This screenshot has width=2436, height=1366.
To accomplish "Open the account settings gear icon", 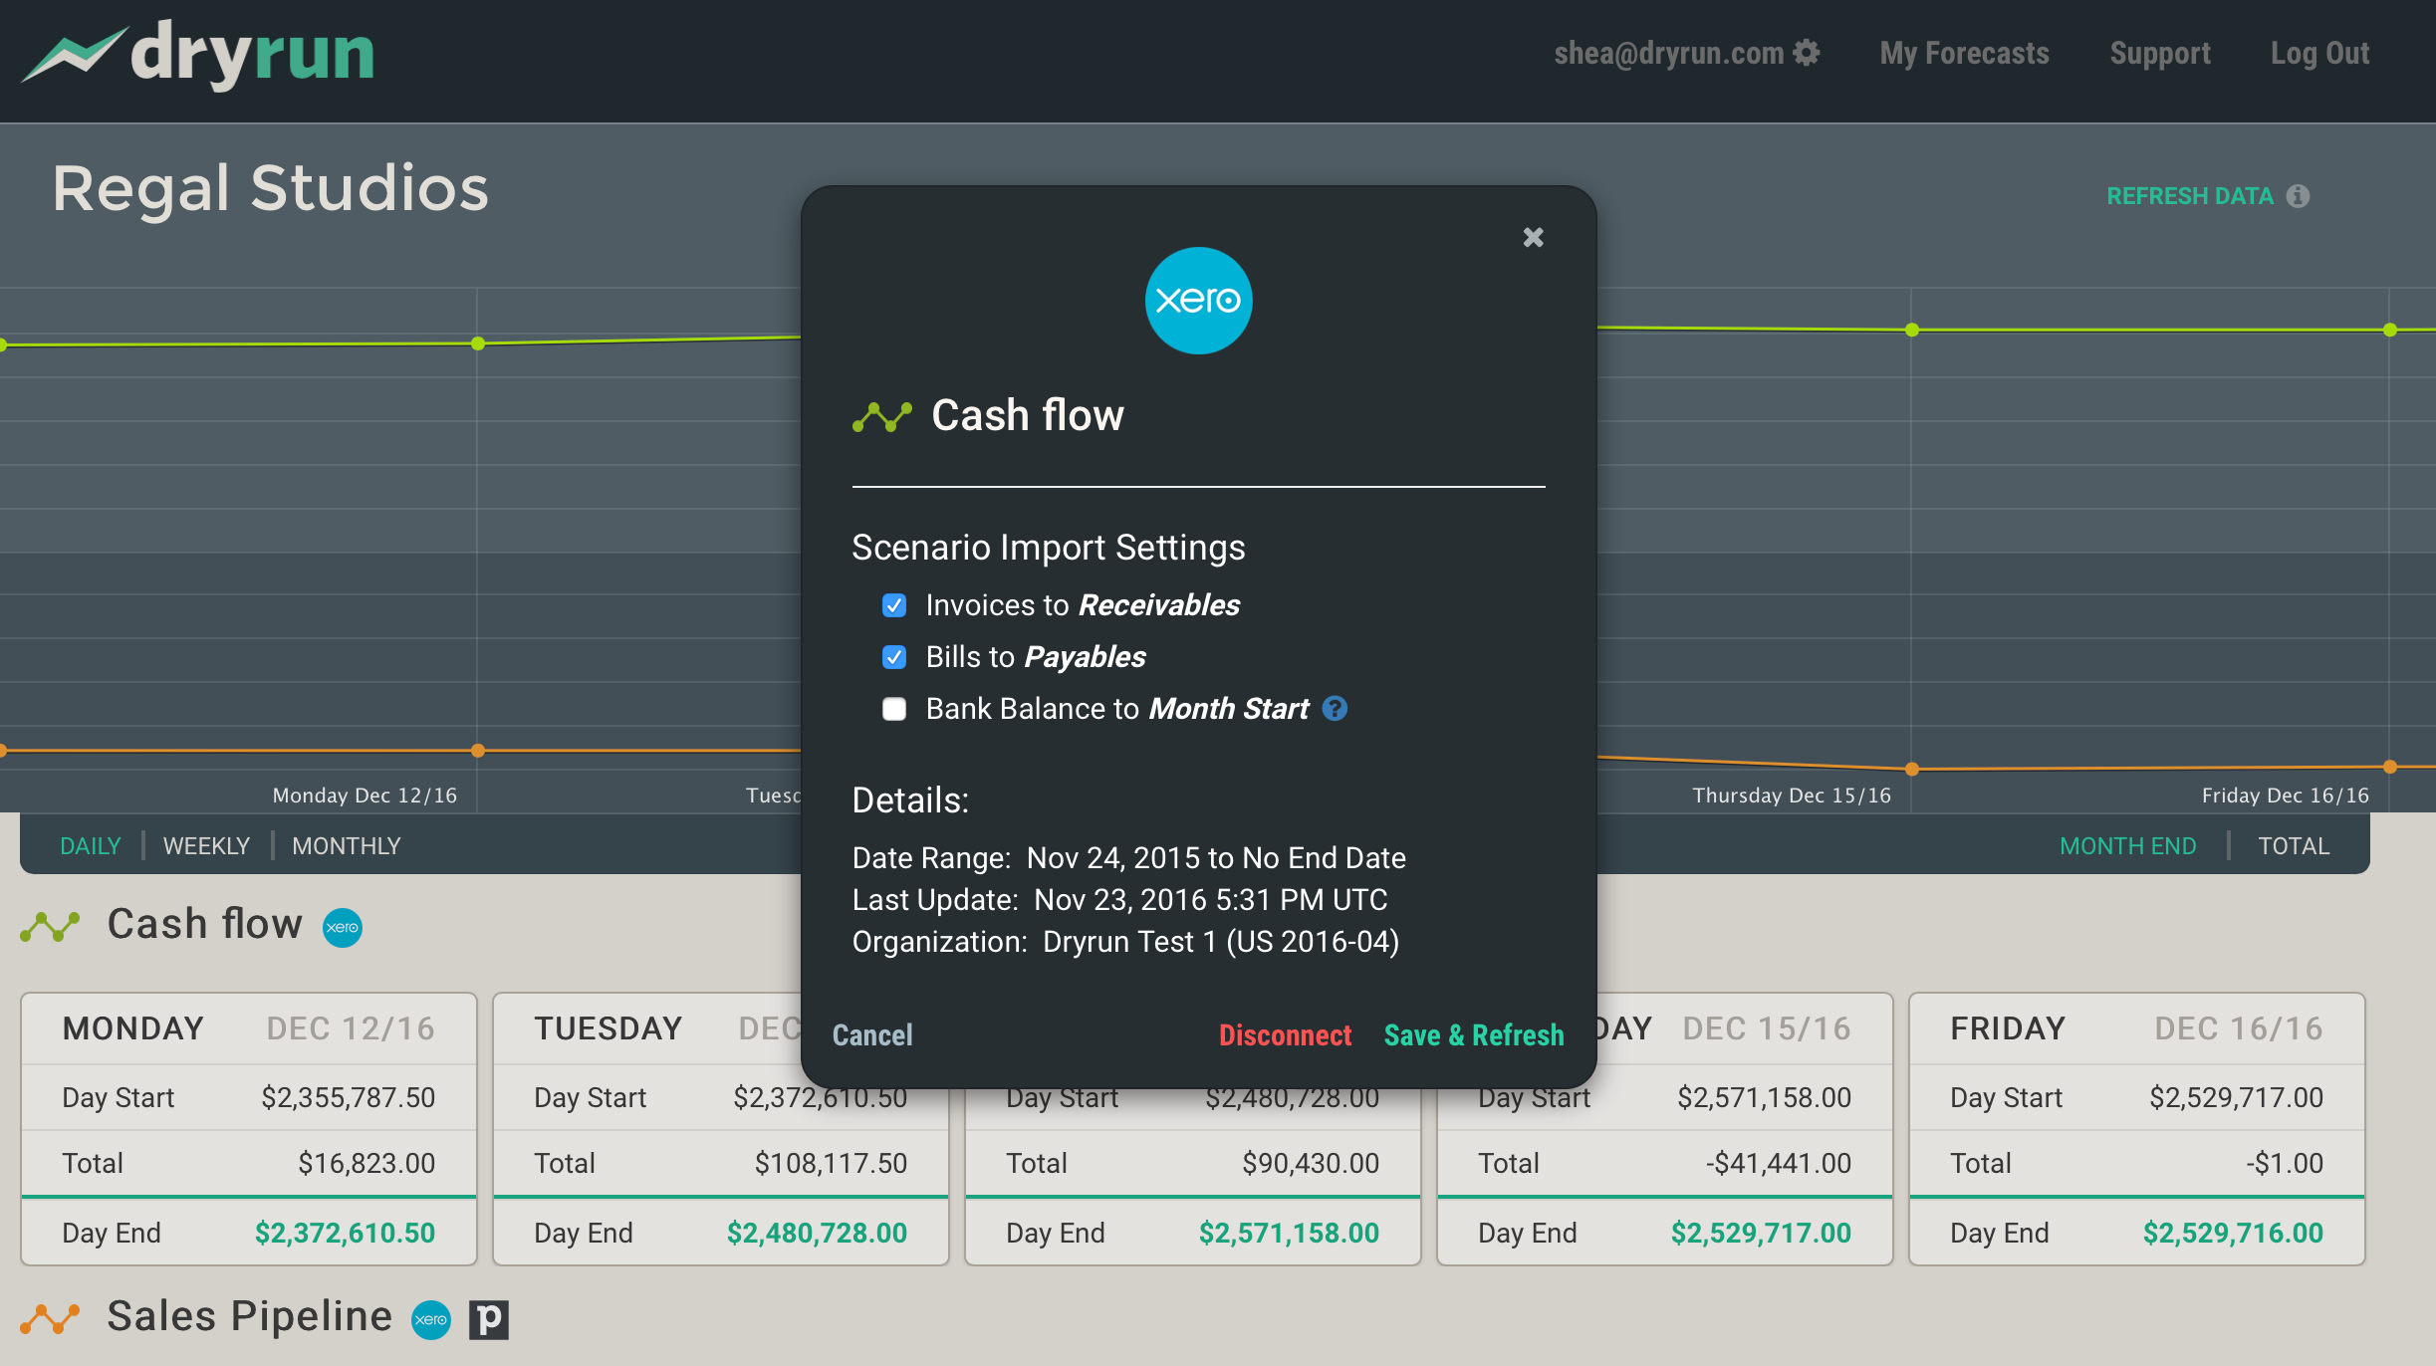I will (x=1807, y=52).
